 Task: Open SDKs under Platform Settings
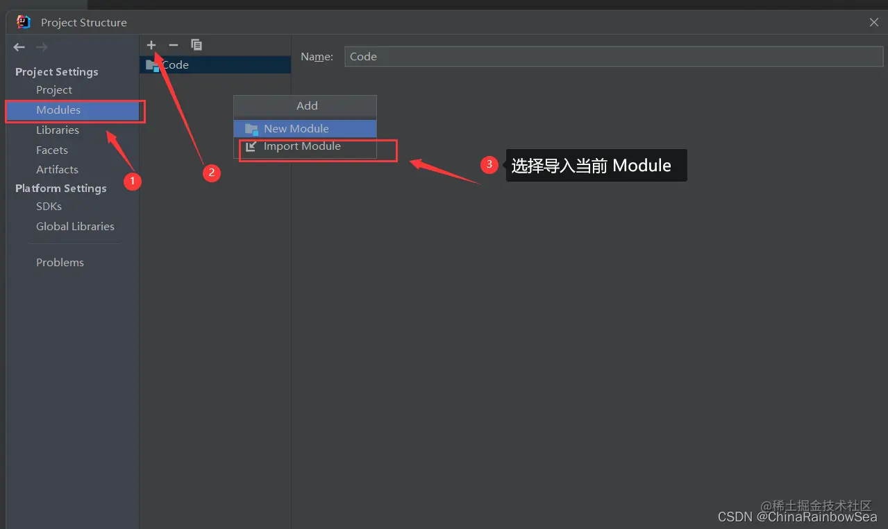tap(49, 207)
